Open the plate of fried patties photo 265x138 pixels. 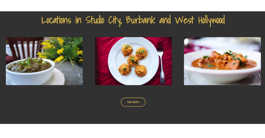point(133,61)
